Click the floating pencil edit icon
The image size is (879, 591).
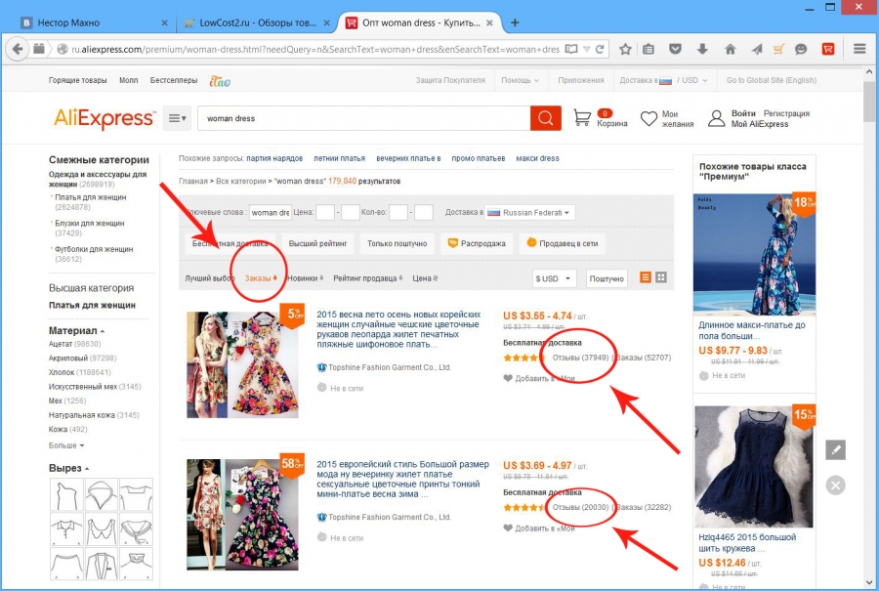pos(835,449)
